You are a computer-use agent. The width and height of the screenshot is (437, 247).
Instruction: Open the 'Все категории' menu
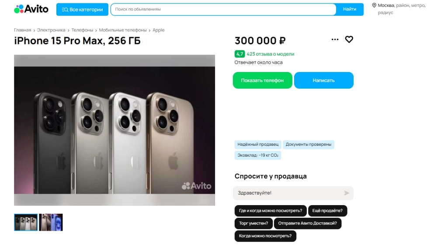[x=82, y=10]
